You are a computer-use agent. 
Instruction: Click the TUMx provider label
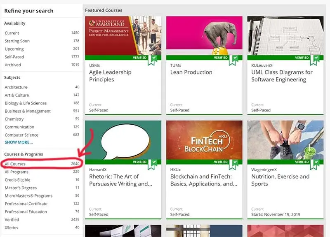pos(176,65)
